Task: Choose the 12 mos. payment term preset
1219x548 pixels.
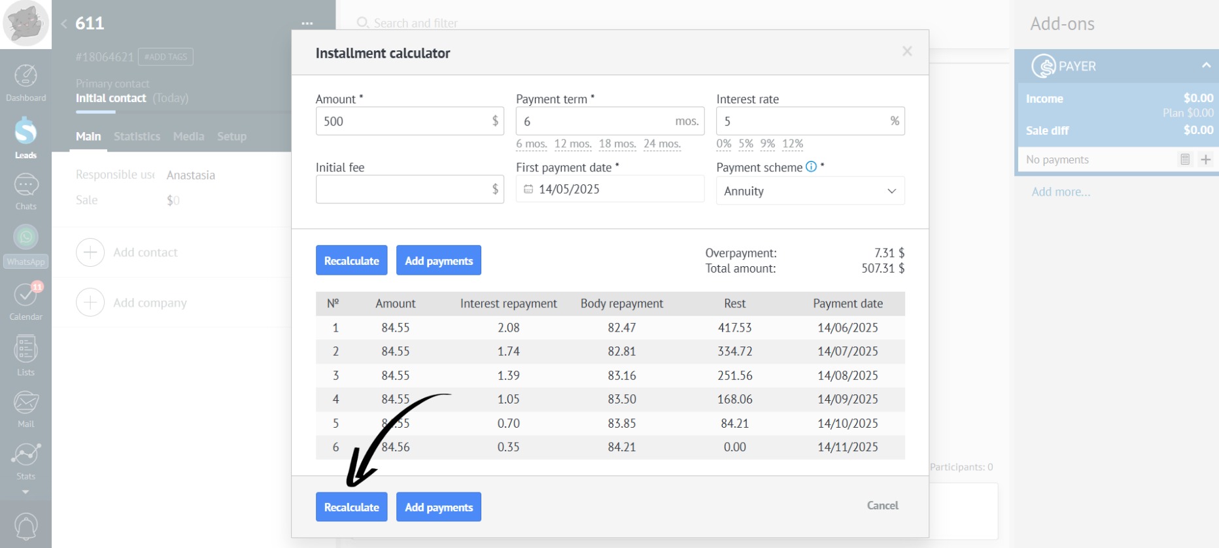Action: point(572,144)
